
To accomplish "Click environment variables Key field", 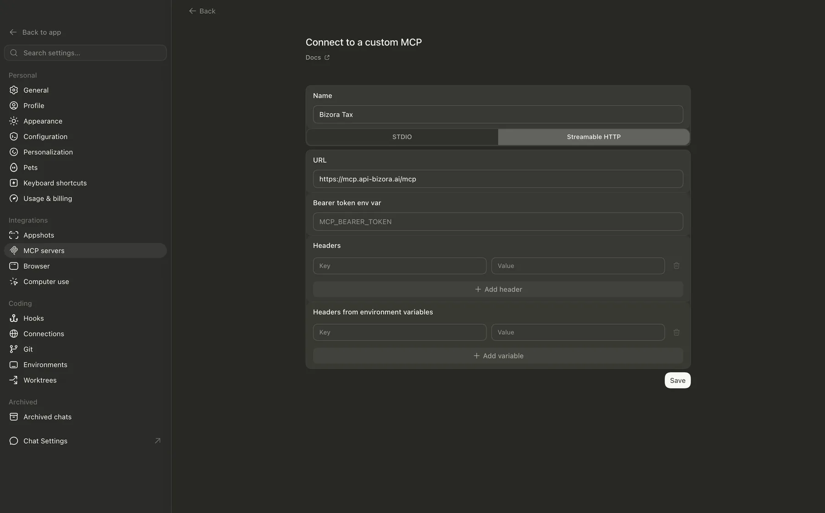I will [x=400, y=332].
